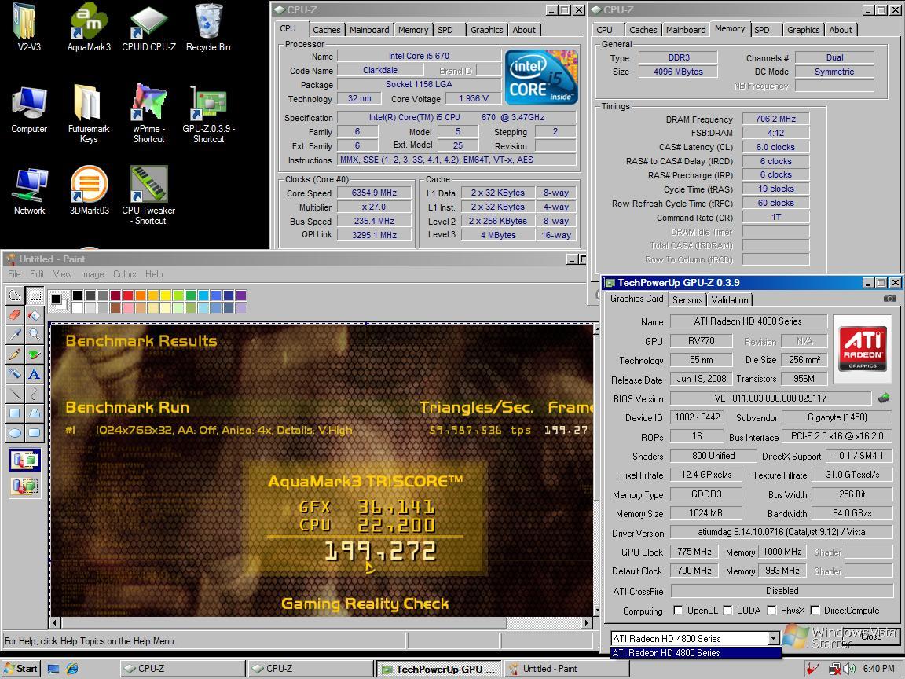
Task: Select the Polygon shape tool
Action: click(x=35, y=413)
